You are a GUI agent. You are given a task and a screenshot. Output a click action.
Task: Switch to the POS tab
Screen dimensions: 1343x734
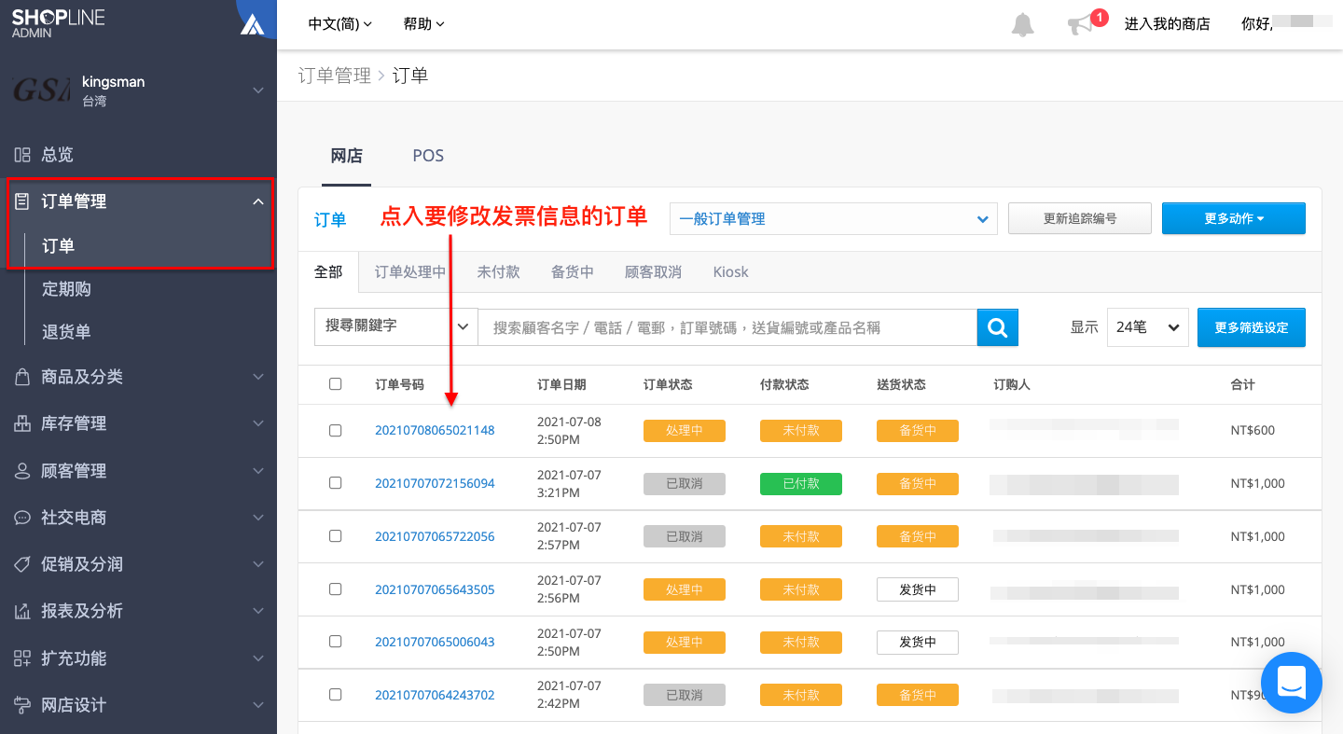(428, 156)
